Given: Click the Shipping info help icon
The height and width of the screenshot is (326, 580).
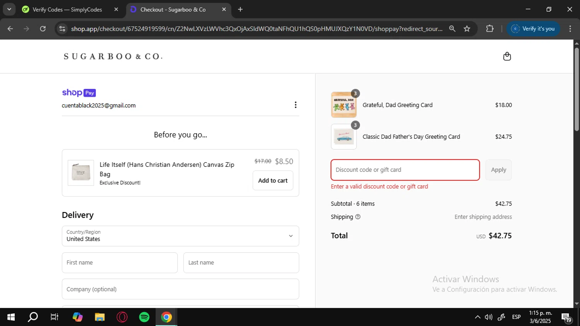Looking at the screenshot, I should tap(358, 217).
